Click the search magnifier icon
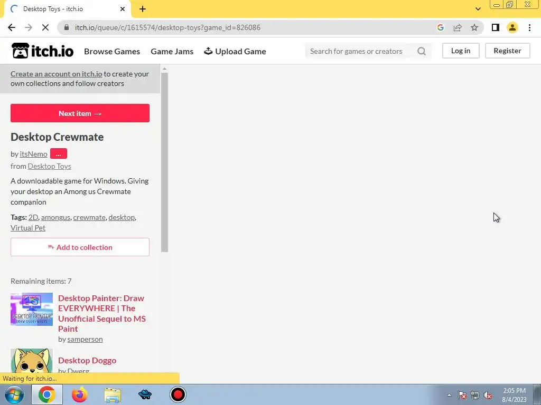Viewport: 541px width, 405px height. (421, 51)
